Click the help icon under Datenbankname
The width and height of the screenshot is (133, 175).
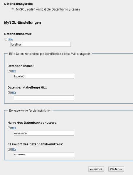click(9, 71)
